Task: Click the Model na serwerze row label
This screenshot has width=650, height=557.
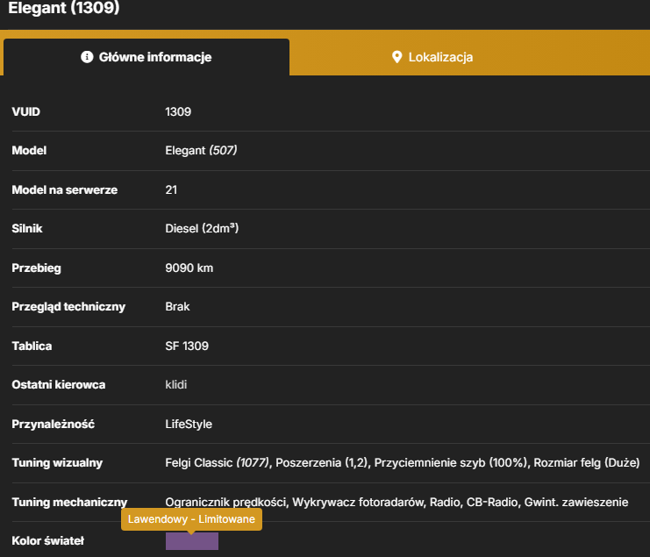Action: click(x=65, y=189)
